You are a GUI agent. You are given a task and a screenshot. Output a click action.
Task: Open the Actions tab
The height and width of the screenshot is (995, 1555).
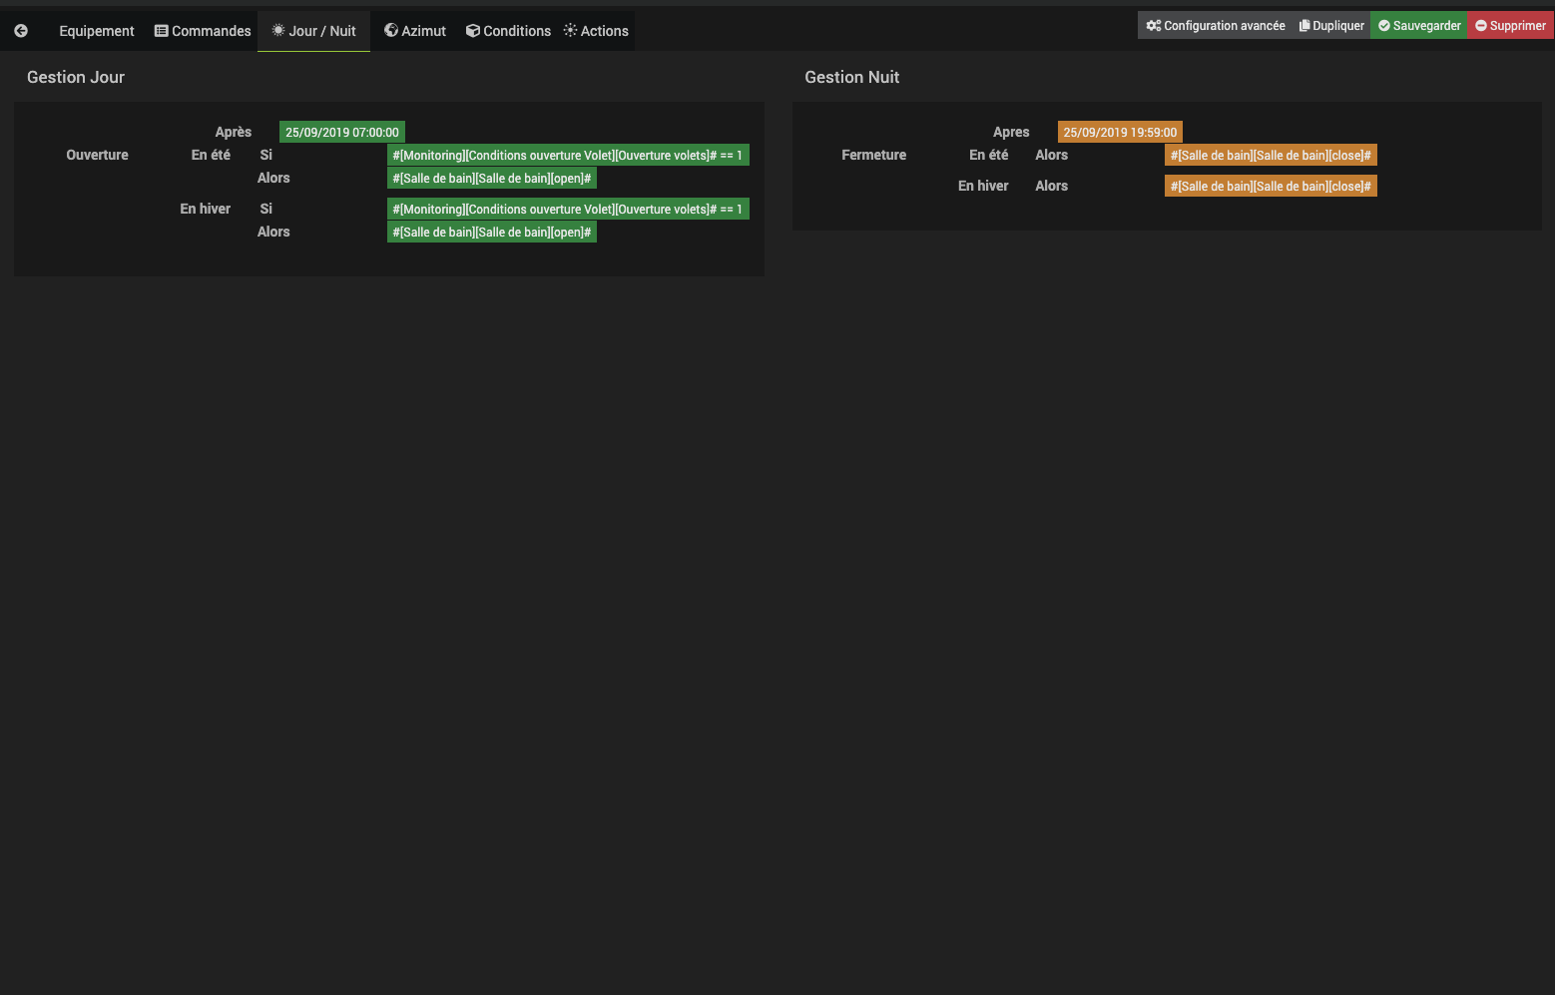(596, 31)
